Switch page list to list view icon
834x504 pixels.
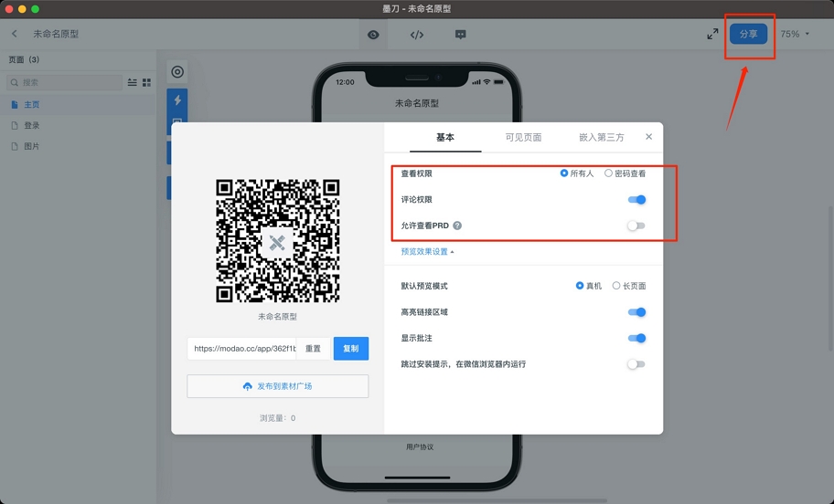coord(132,82)
